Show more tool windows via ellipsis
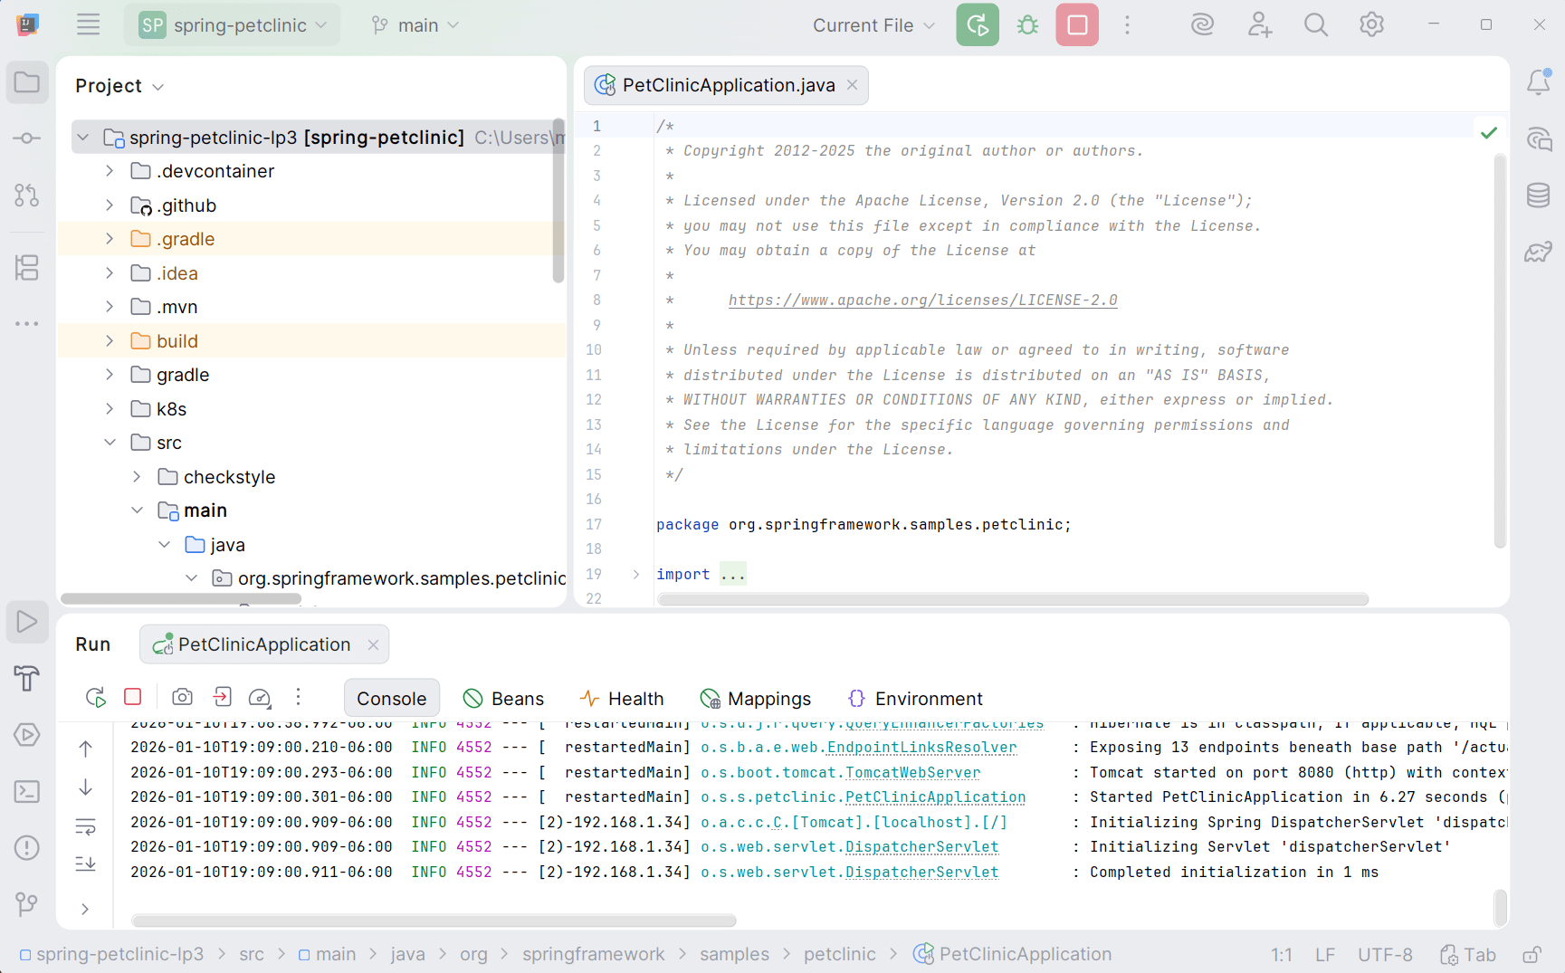The image size is (1565, 973). [27, 323]
